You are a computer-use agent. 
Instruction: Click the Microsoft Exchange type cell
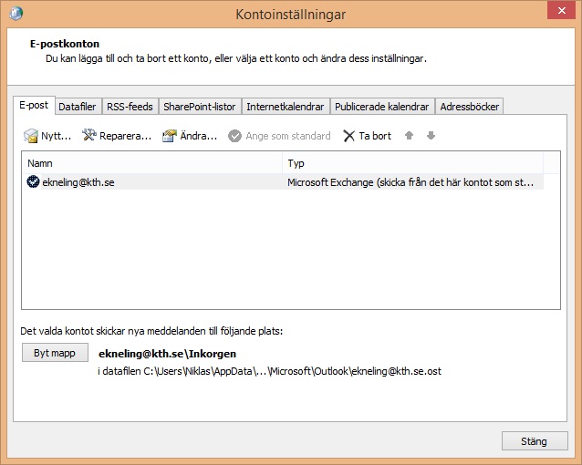[x=411, y=182]
